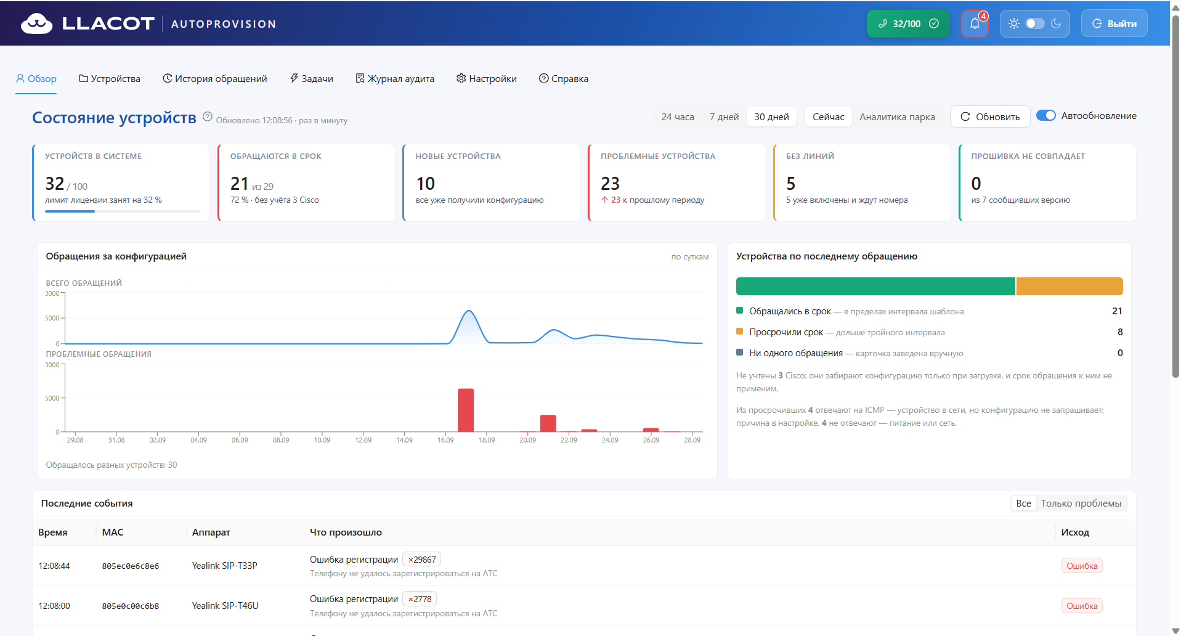Click MAC address 805e0c00c6b8
This screenshot has width=1181, height=636.
tap(131, 606)
